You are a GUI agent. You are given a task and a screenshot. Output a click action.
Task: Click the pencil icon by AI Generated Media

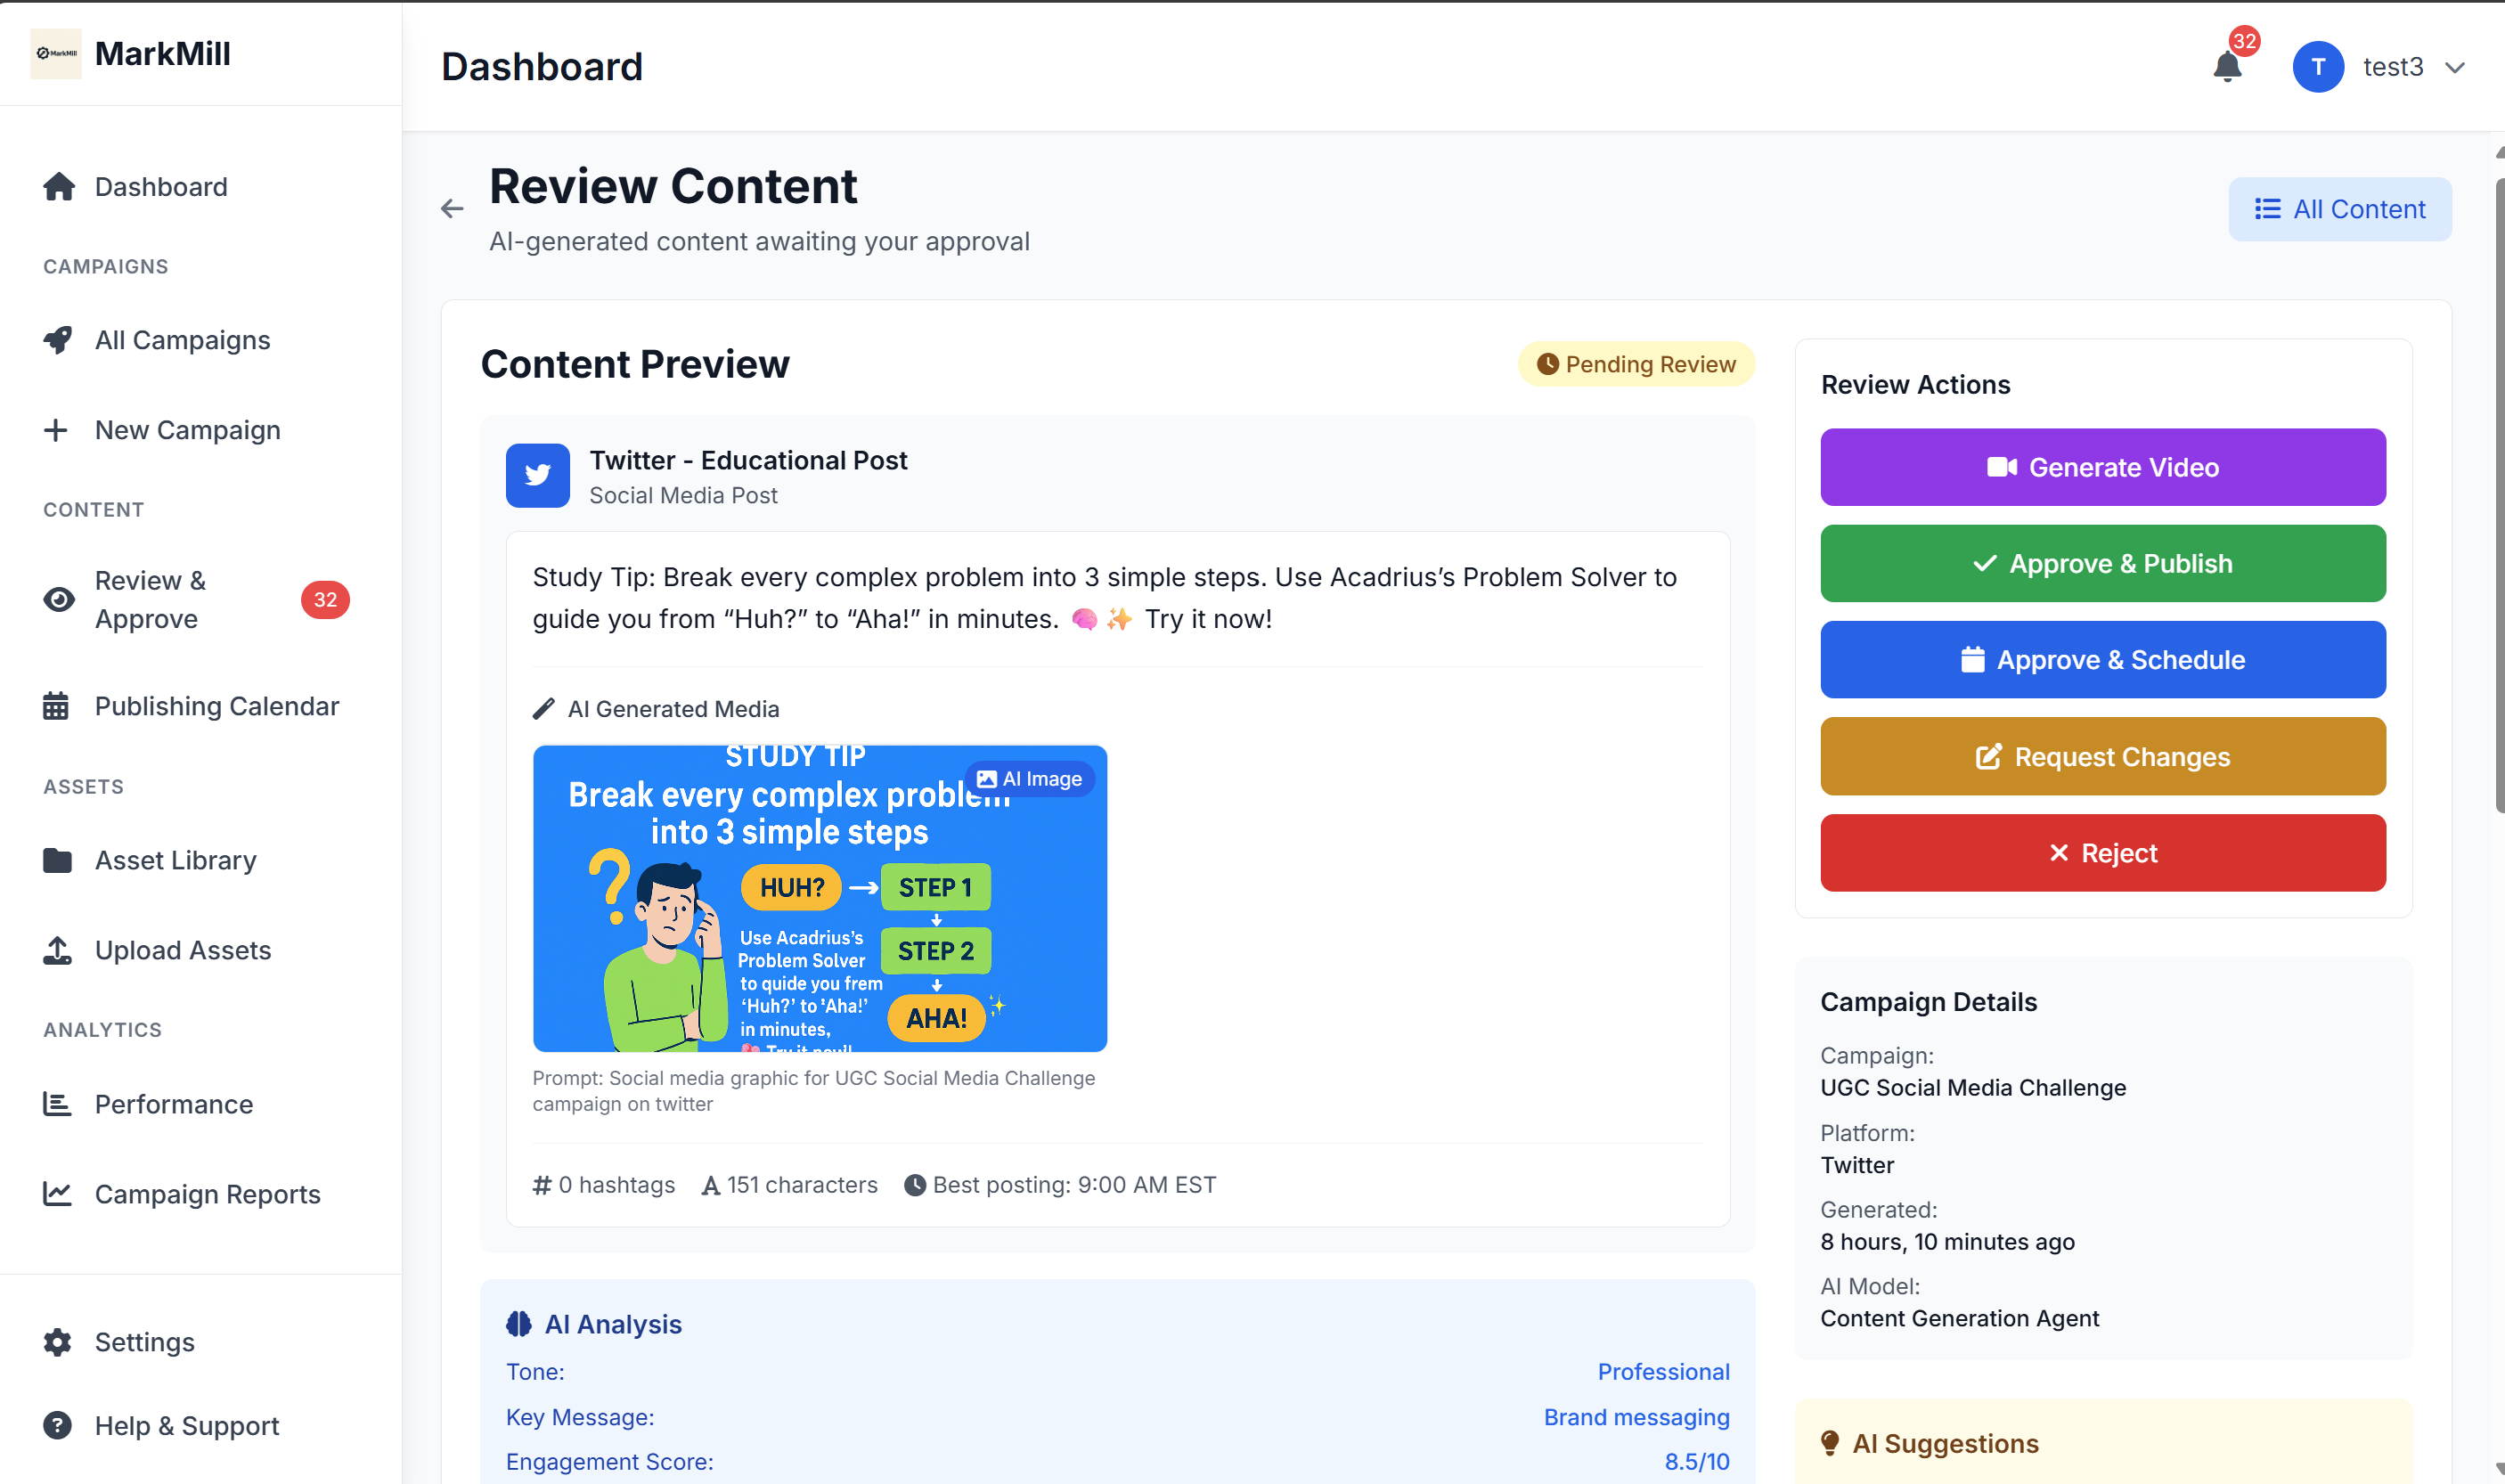pos(543,709)
